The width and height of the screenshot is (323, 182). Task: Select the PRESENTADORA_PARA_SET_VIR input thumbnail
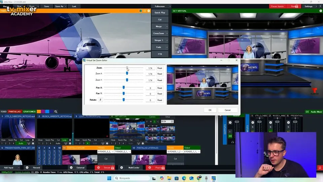point(17,158)
